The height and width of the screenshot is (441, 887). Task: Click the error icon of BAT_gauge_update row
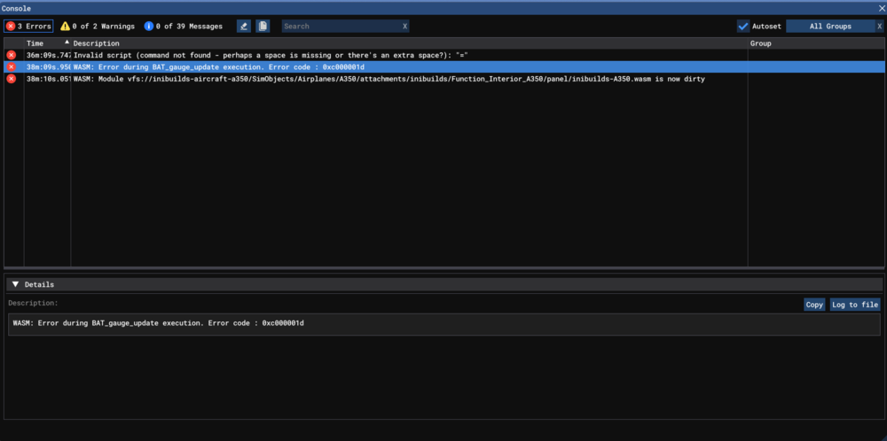tap(12, 66)
